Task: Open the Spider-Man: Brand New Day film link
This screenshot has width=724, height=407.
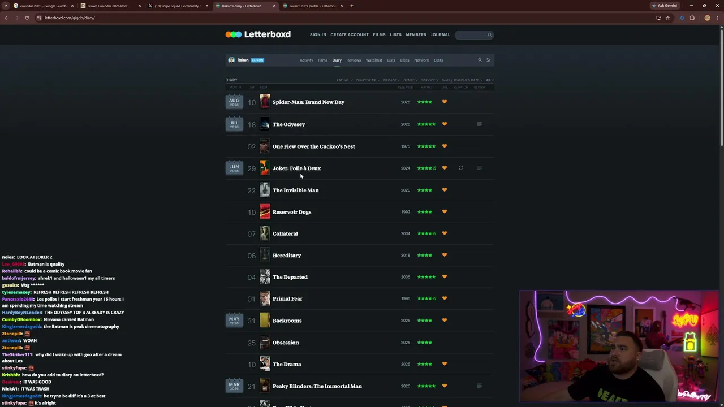Action: [308, 102]
